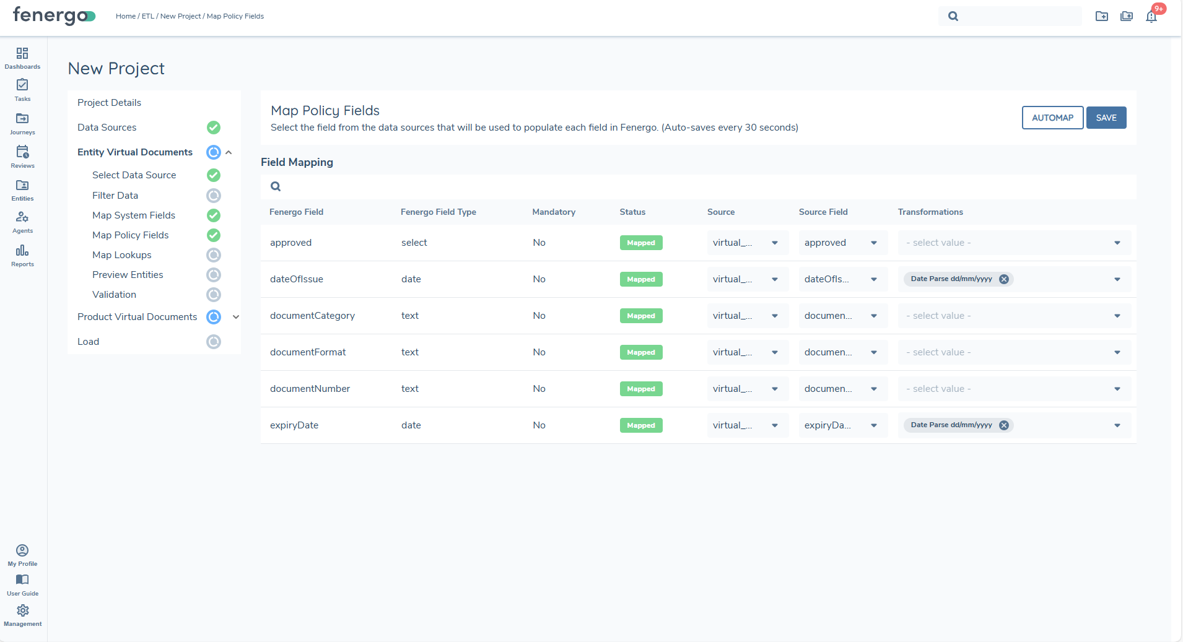Open Reports from the sidebar

tap(22, 251)
